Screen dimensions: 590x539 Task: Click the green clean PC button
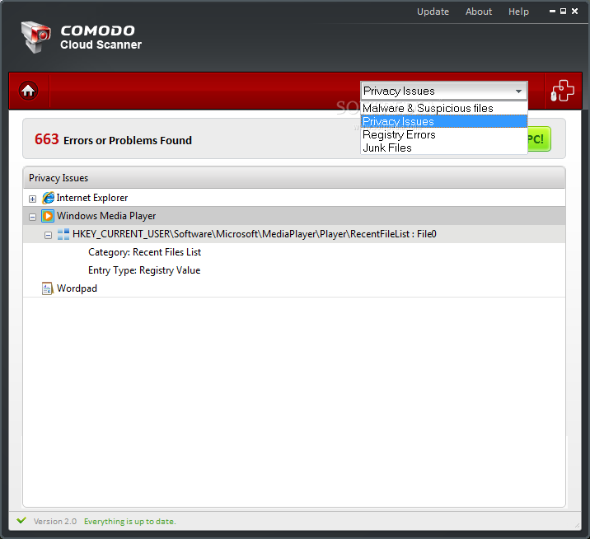pyautogui.click(x=539, y=139)
